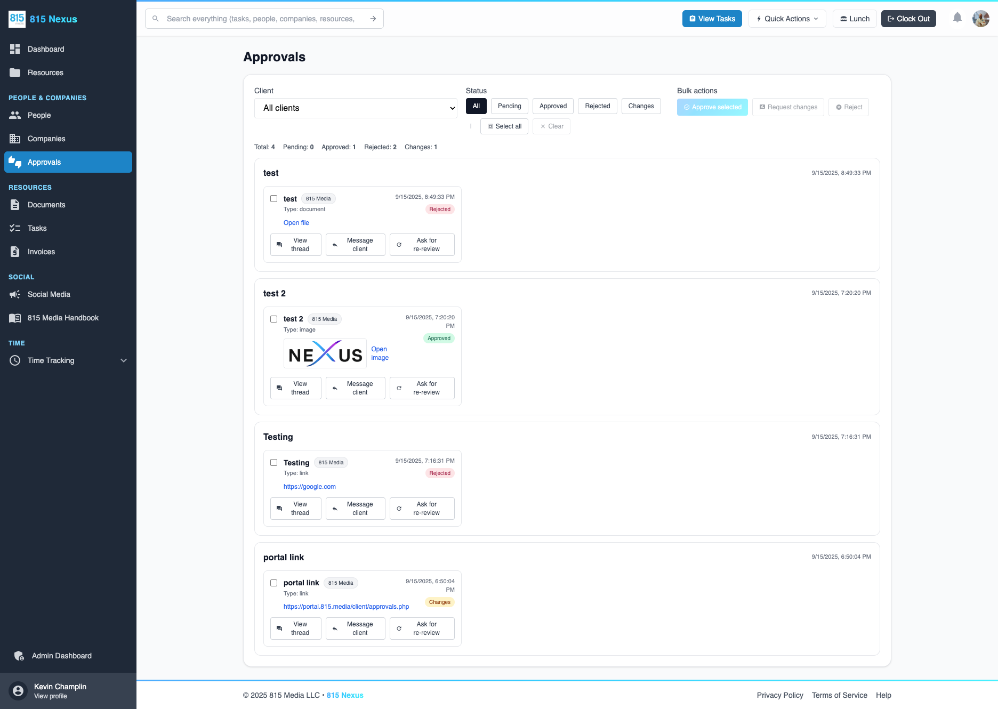
Task: Open Tasks checklist icon in sidebar
Action: coord(15,228)
